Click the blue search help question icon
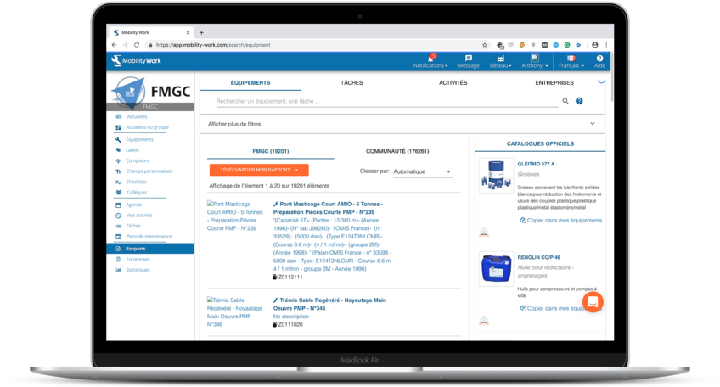720x387 pixels. 579,101
